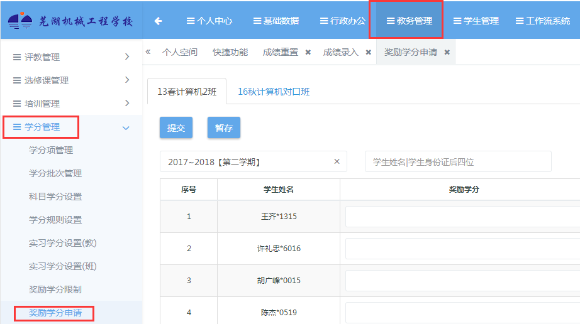The image size is (580, 324).
Task: Close the 奖励学分申请 tab
Action: point(447,53)
